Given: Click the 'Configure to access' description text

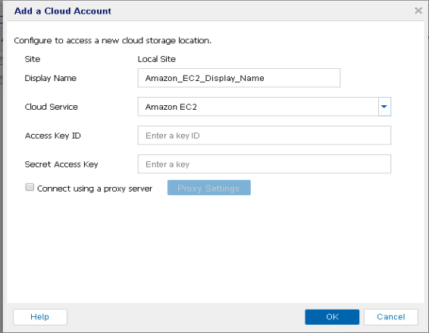Looking at the screenshot, I should click(x=113, y=41).
